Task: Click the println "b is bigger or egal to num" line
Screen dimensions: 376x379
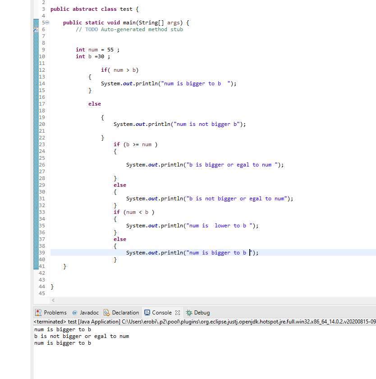Action: coord(205,165)
